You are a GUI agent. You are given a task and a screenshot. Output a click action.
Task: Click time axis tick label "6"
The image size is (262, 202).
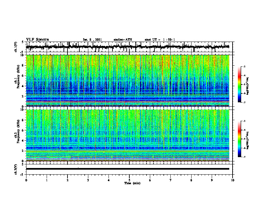150,180
